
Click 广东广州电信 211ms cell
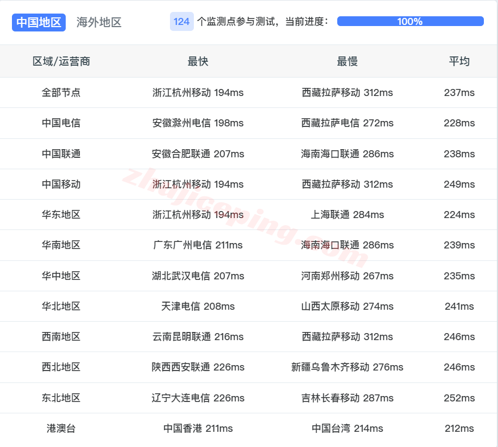coord(198,245)
